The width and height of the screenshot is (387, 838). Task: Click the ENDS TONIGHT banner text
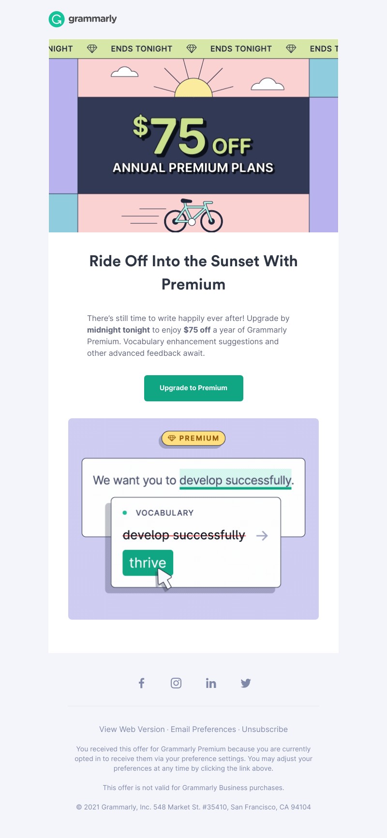point(142,48)
